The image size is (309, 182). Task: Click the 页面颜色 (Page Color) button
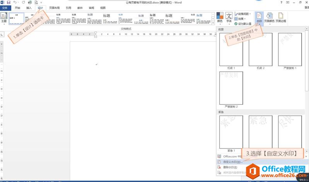click(269, 19)
